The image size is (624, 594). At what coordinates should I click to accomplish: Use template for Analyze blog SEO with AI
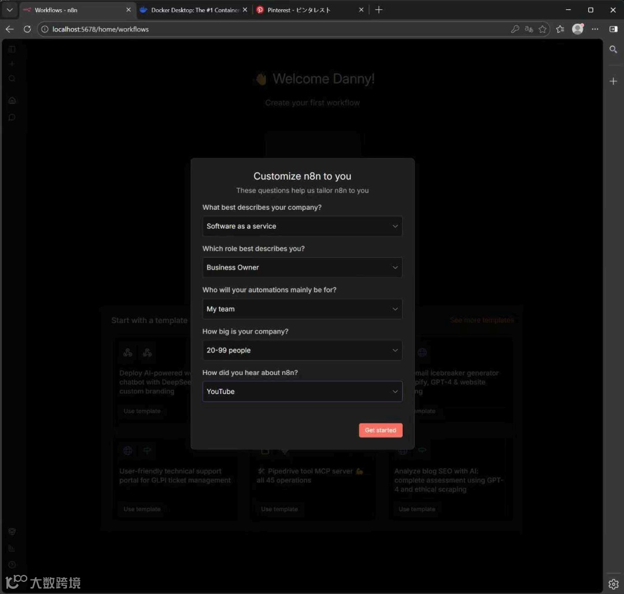pyautogui.click(x=417, y=509)
